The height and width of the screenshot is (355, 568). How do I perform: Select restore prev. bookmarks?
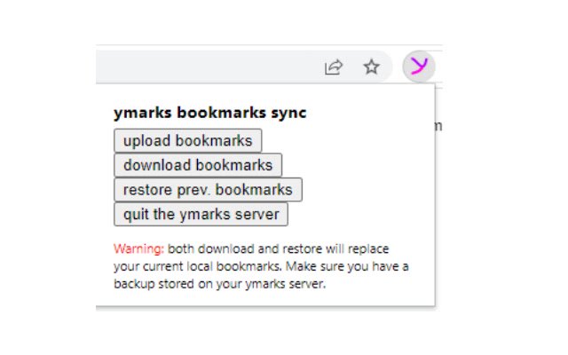coord(208,190)
